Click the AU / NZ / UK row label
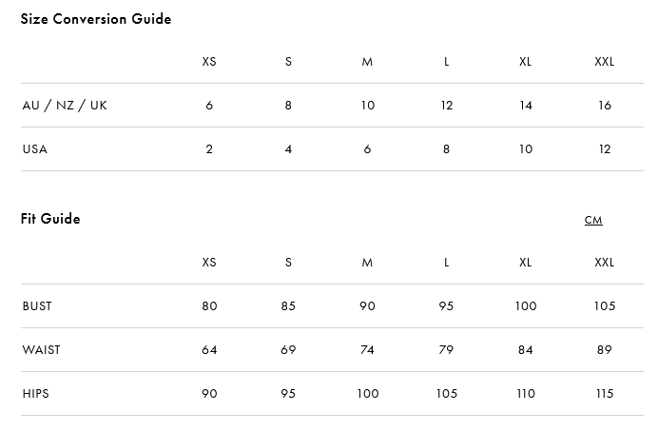 (65, 105)
